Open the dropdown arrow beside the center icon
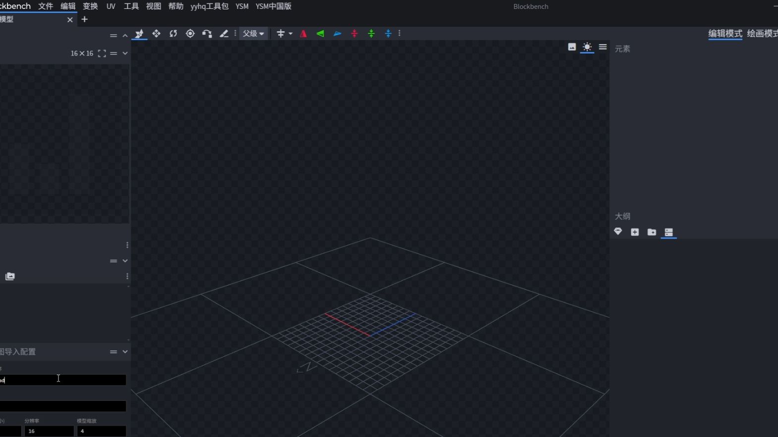778x437 pixels. 290,34
